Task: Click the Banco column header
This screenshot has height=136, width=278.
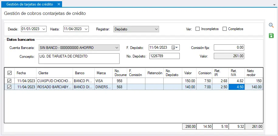Action: pyautogui.click(x=84, y=73)
